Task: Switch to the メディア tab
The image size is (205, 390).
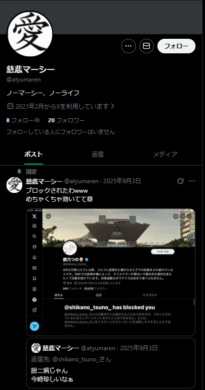Action: [x=165, y=154]
